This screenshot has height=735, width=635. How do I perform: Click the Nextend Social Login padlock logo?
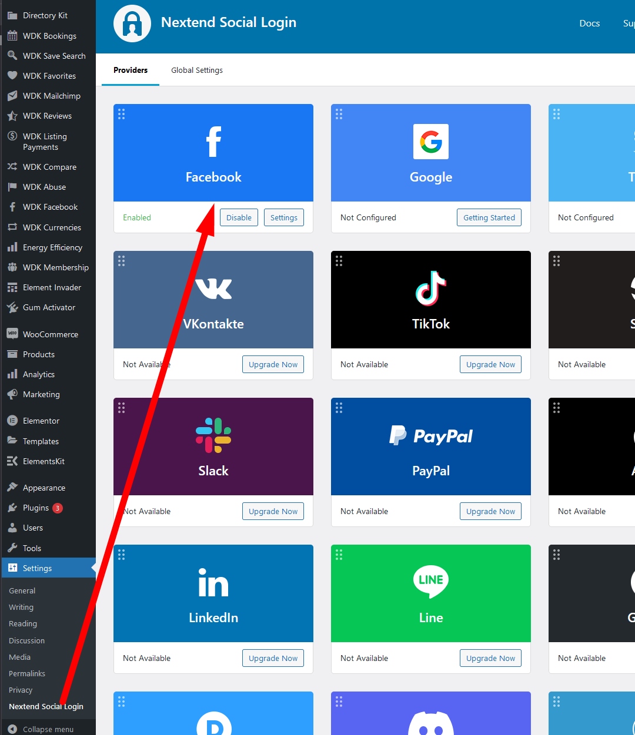click(x=132, y=24)
